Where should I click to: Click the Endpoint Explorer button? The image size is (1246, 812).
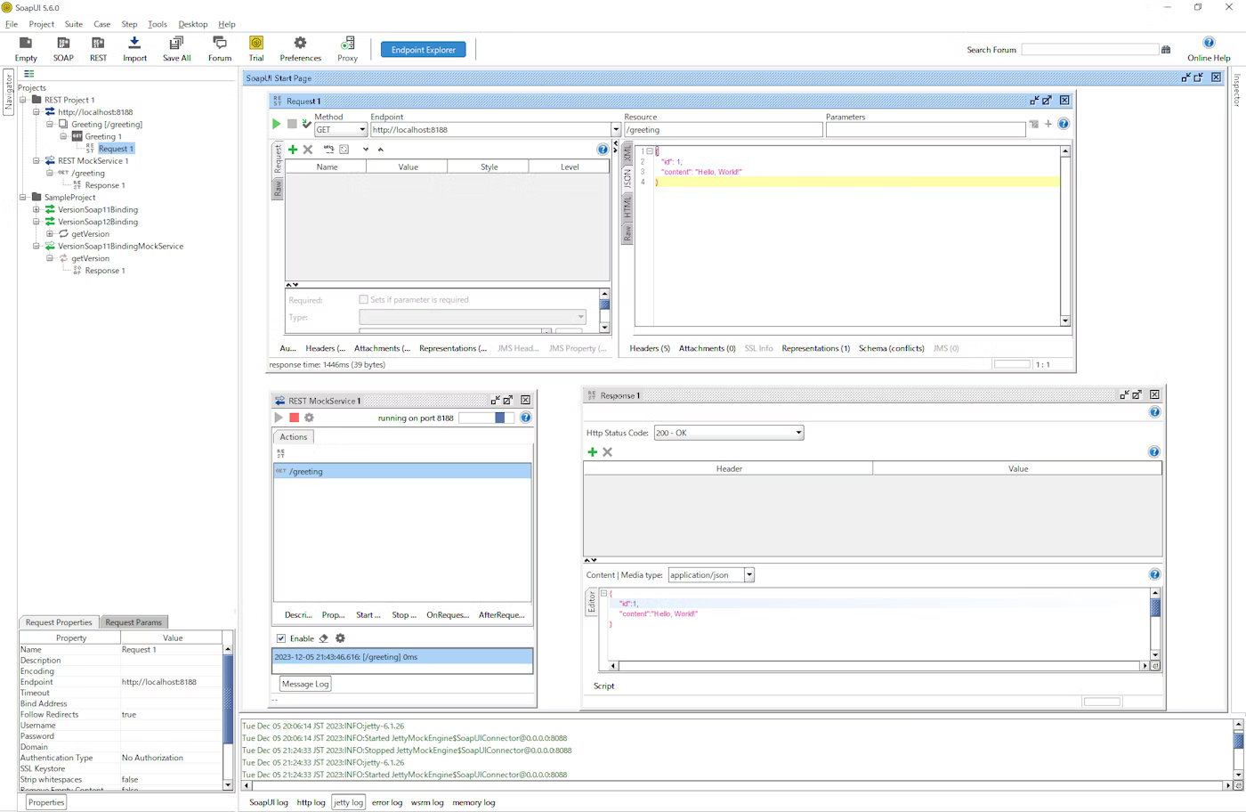423,50
